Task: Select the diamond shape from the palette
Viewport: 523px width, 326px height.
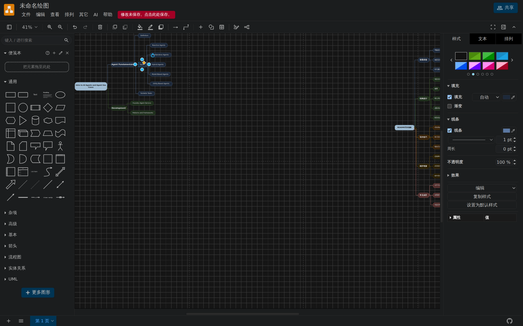Action: [x=48, y=108]
